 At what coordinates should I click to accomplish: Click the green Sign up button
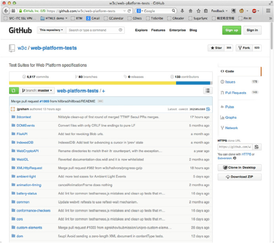[x=232, y=30]
